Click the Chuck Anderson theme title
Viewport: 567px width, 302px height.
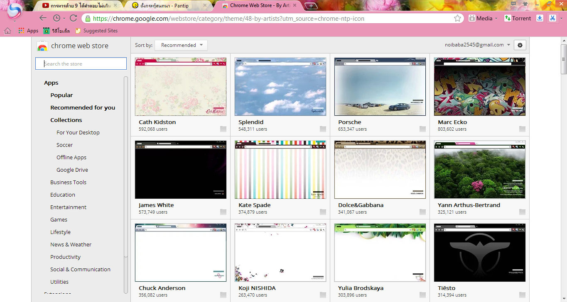(x=162, y=288)
